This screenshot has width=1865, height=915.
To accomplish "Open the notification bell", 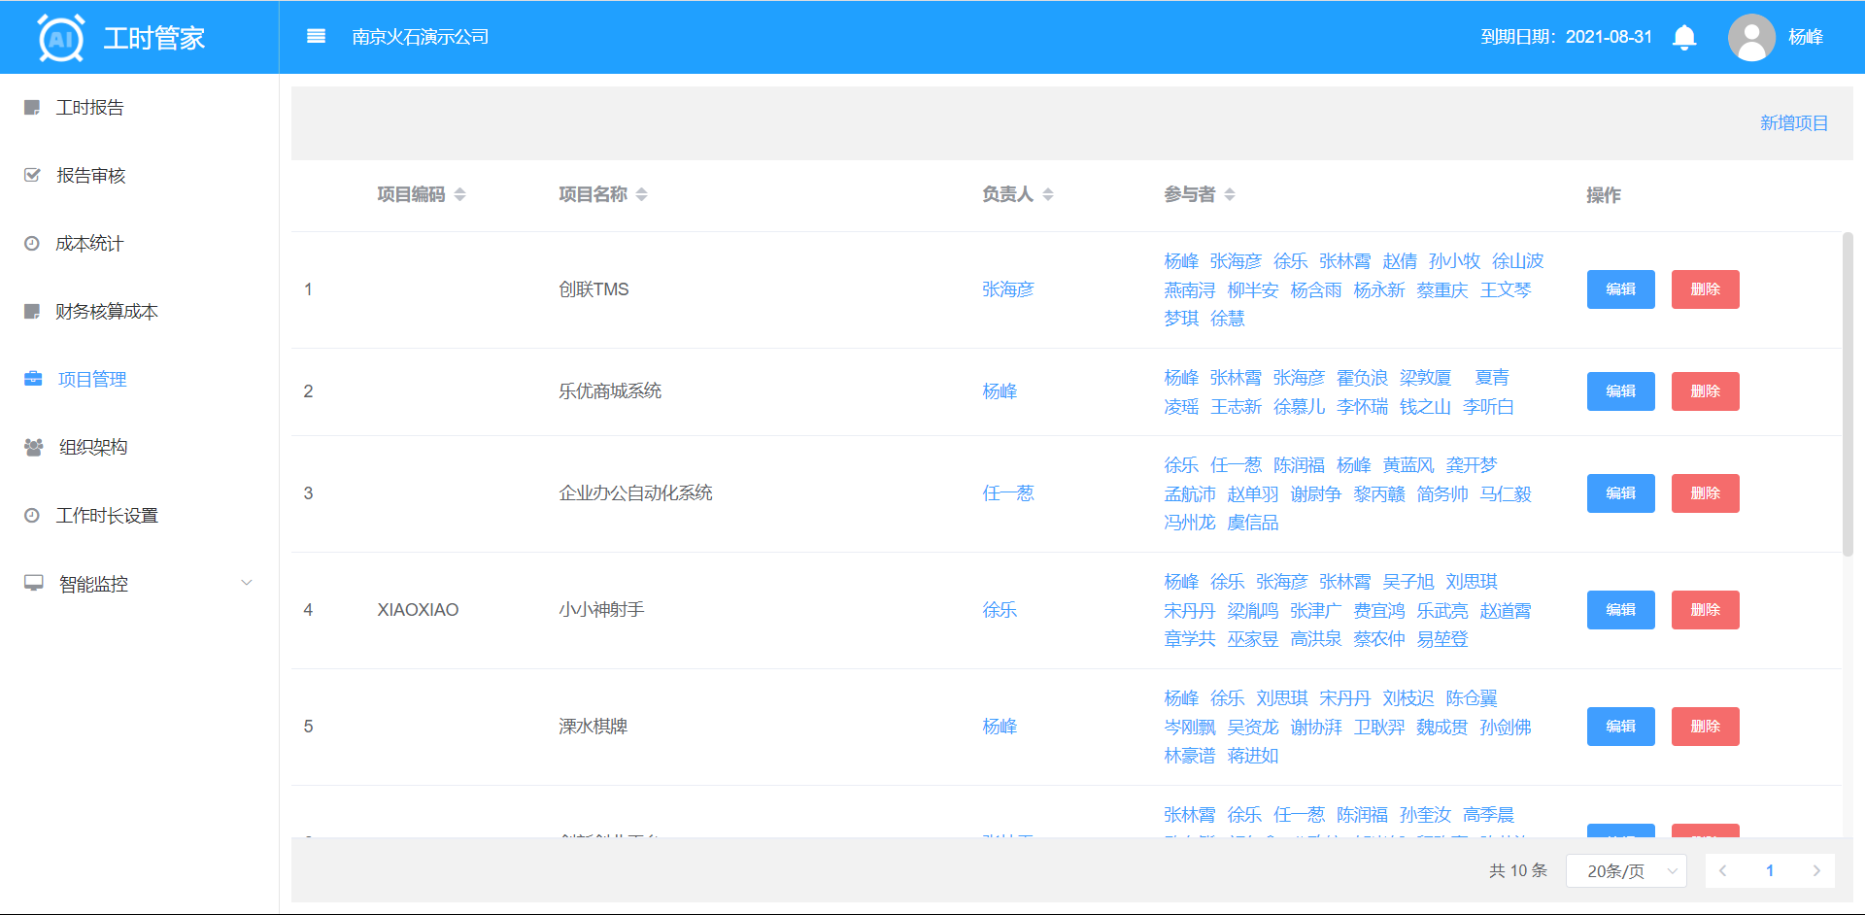I will click(1684, 38).
